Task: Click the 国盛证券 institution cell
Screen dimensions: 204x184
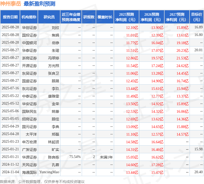Action: coord(29,81)
